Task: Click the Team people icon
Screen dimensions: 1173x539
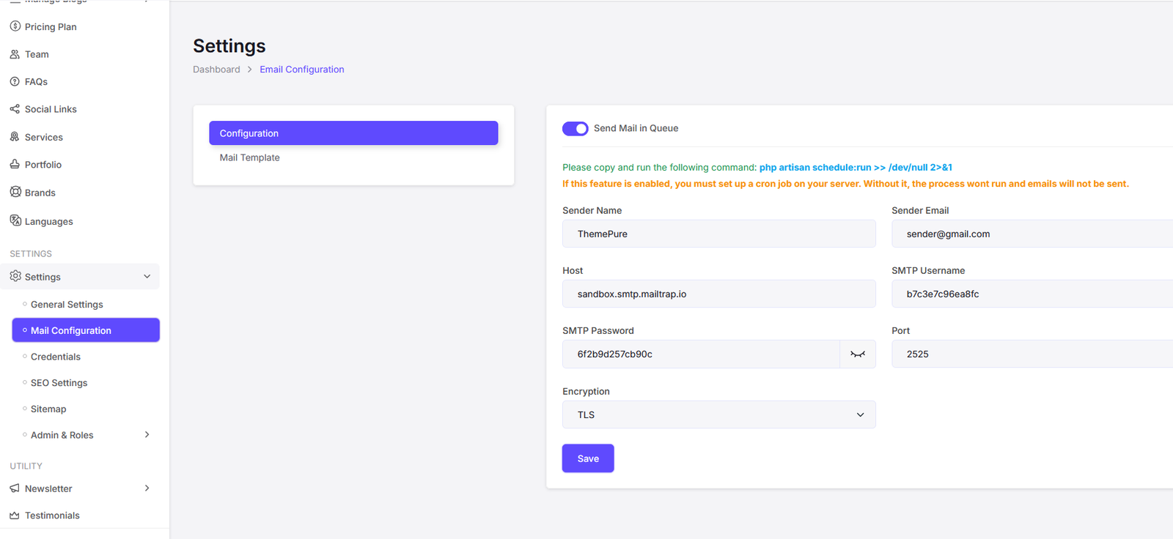Action: click(15, 54)
